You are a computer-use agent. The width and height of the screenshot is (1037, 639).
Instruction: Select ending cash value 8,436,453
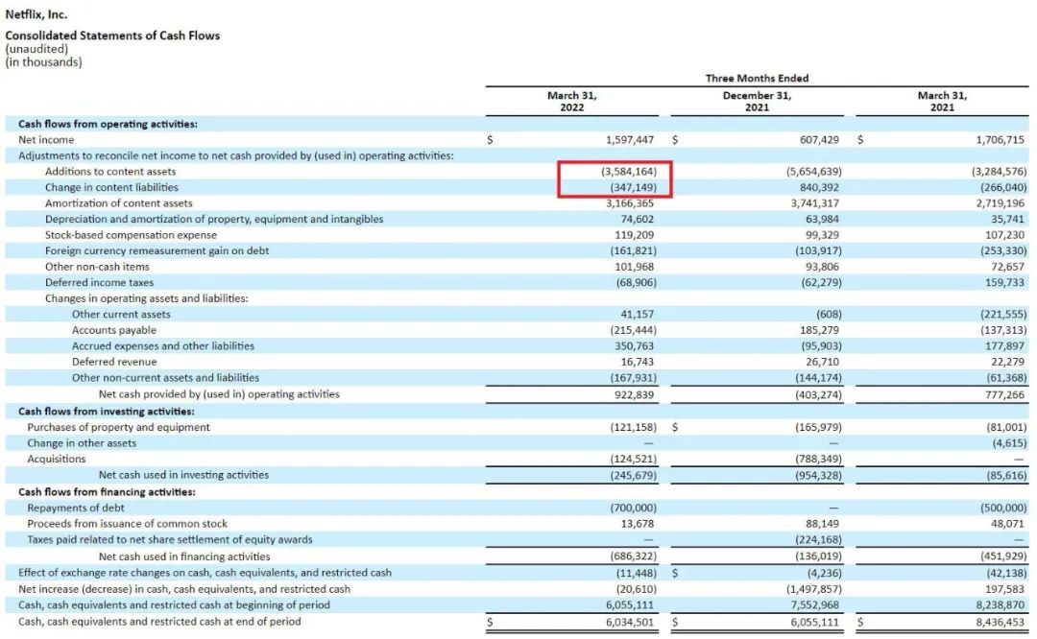click(1000, 622)
